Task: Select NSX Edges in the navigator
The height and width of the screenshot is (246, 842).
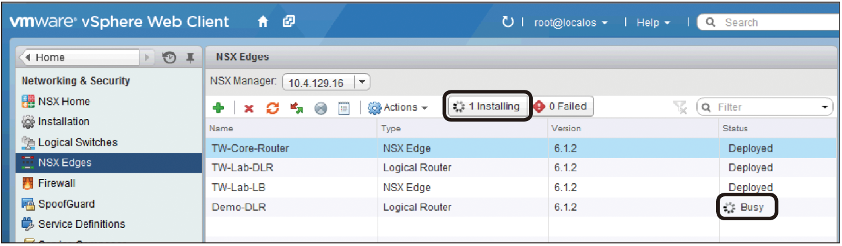Action: point(108,163)
